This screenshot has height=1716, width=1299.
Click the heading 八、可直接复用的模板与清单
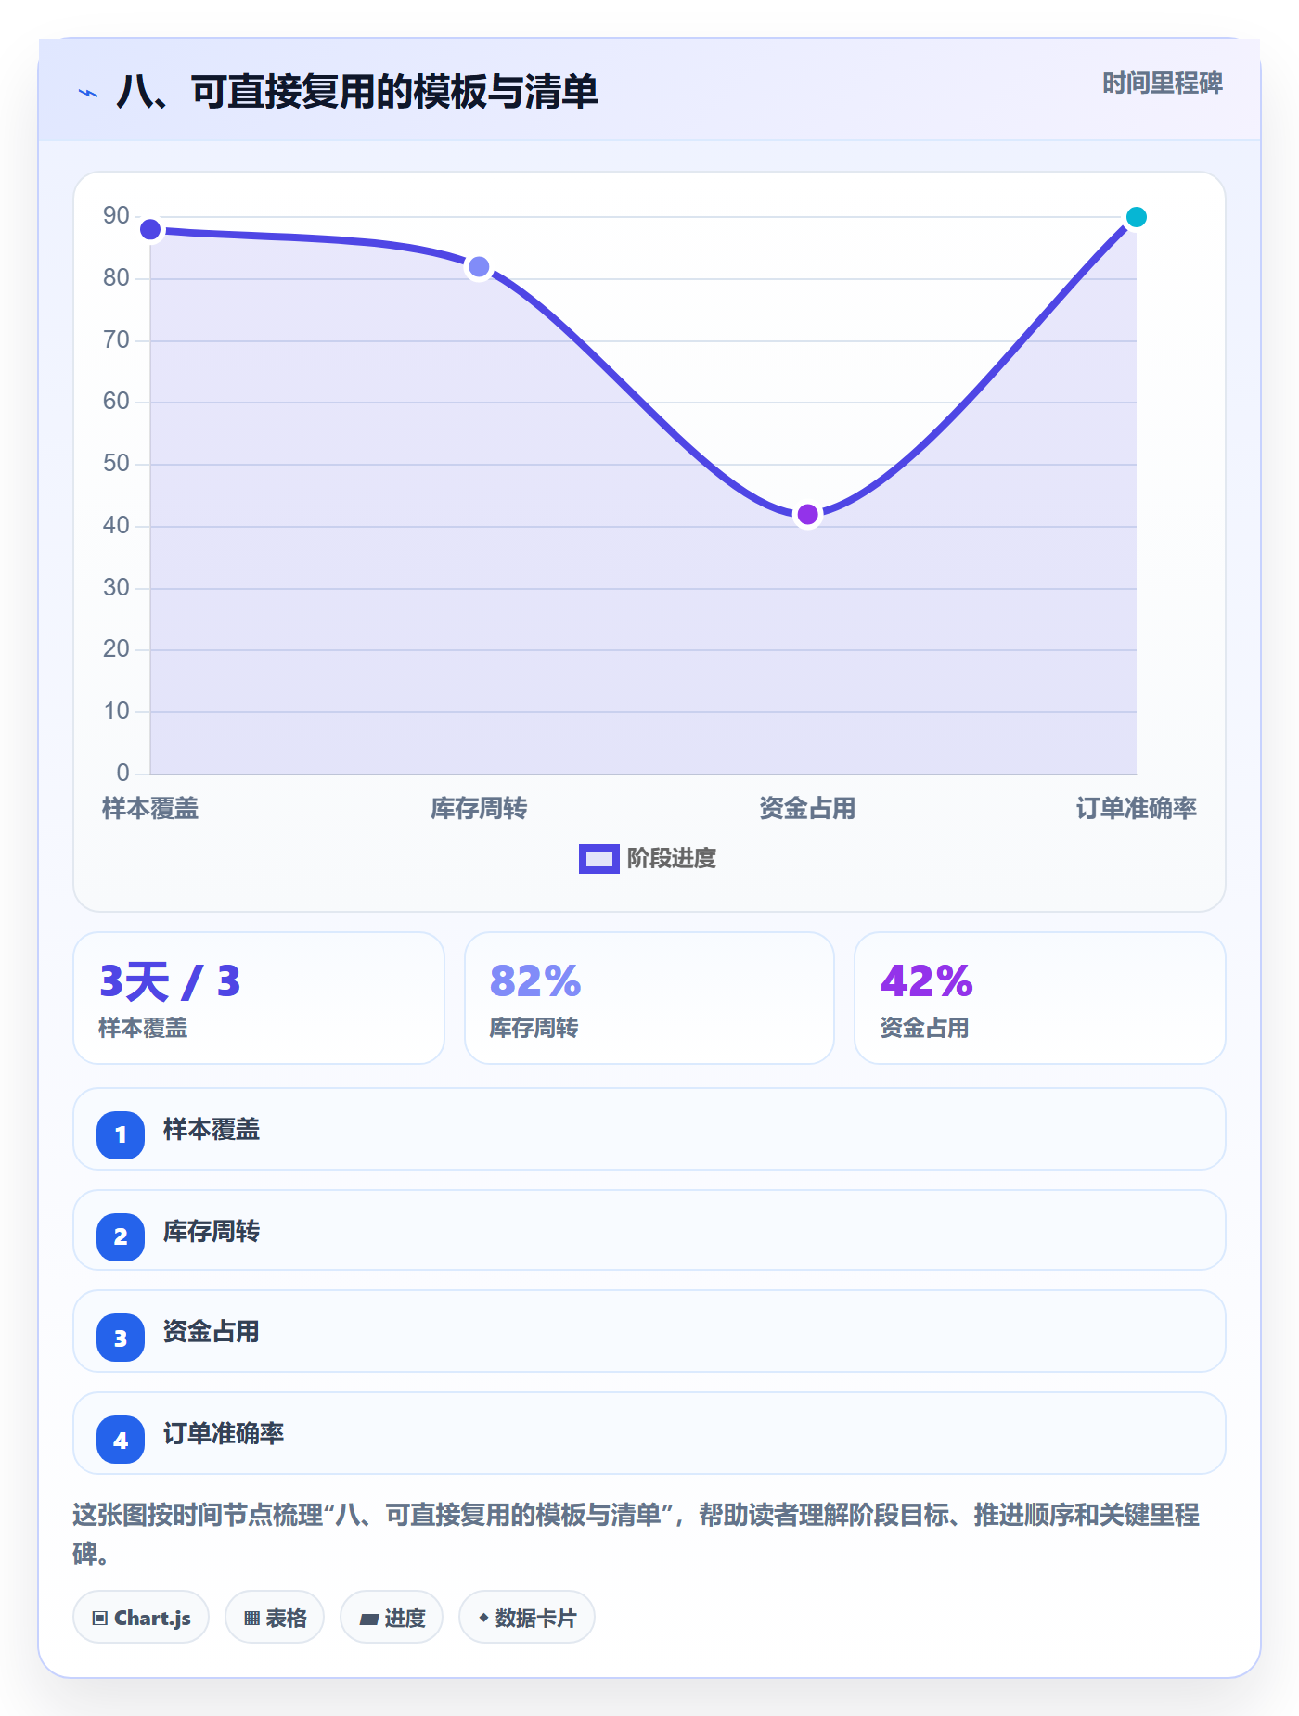point(357,92)
